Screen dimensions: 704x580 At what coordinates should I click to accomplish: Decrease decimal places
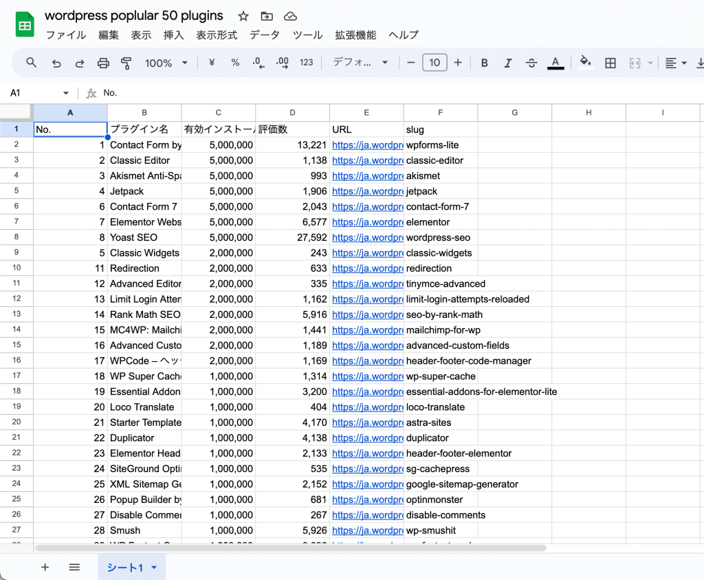(258, 63)
